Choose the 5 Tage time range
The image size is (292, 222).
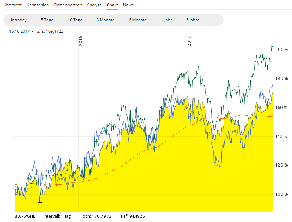click(47, 20)
